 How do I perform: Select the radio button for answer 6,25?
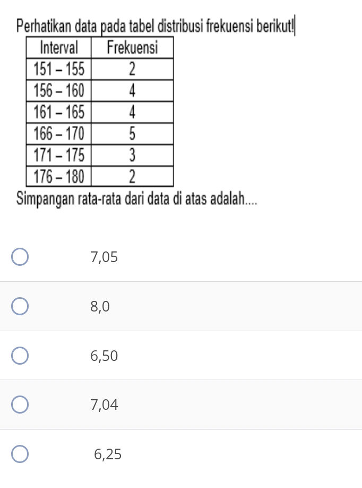pyautogui.click(x=20, y=454)
